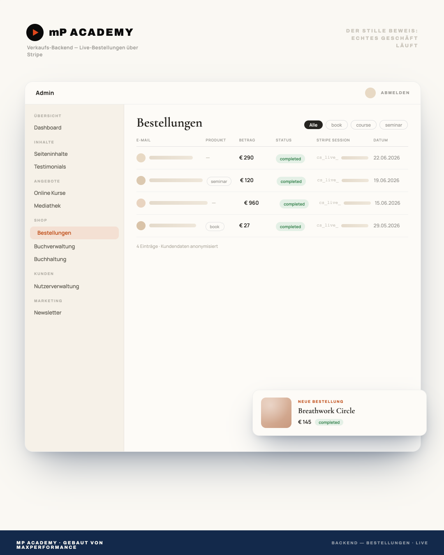Click the € 290 amount

pyautogui.click(x=247, y=158)
